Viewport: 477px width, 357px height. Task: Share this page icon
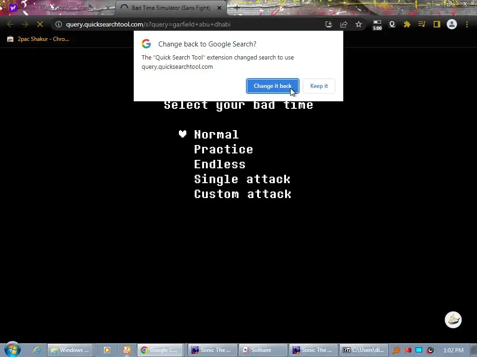[344, 24]
